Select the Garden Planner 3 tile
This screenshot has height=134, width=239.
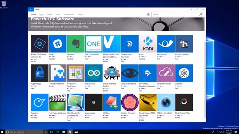pos(130,102)
